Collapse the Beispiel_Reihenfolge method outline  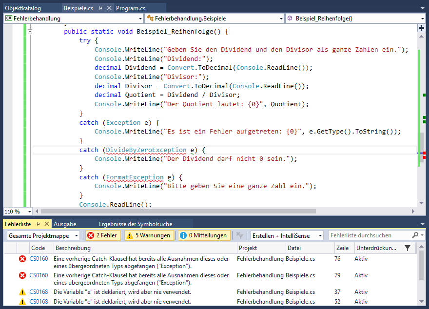tap(30, 32)
